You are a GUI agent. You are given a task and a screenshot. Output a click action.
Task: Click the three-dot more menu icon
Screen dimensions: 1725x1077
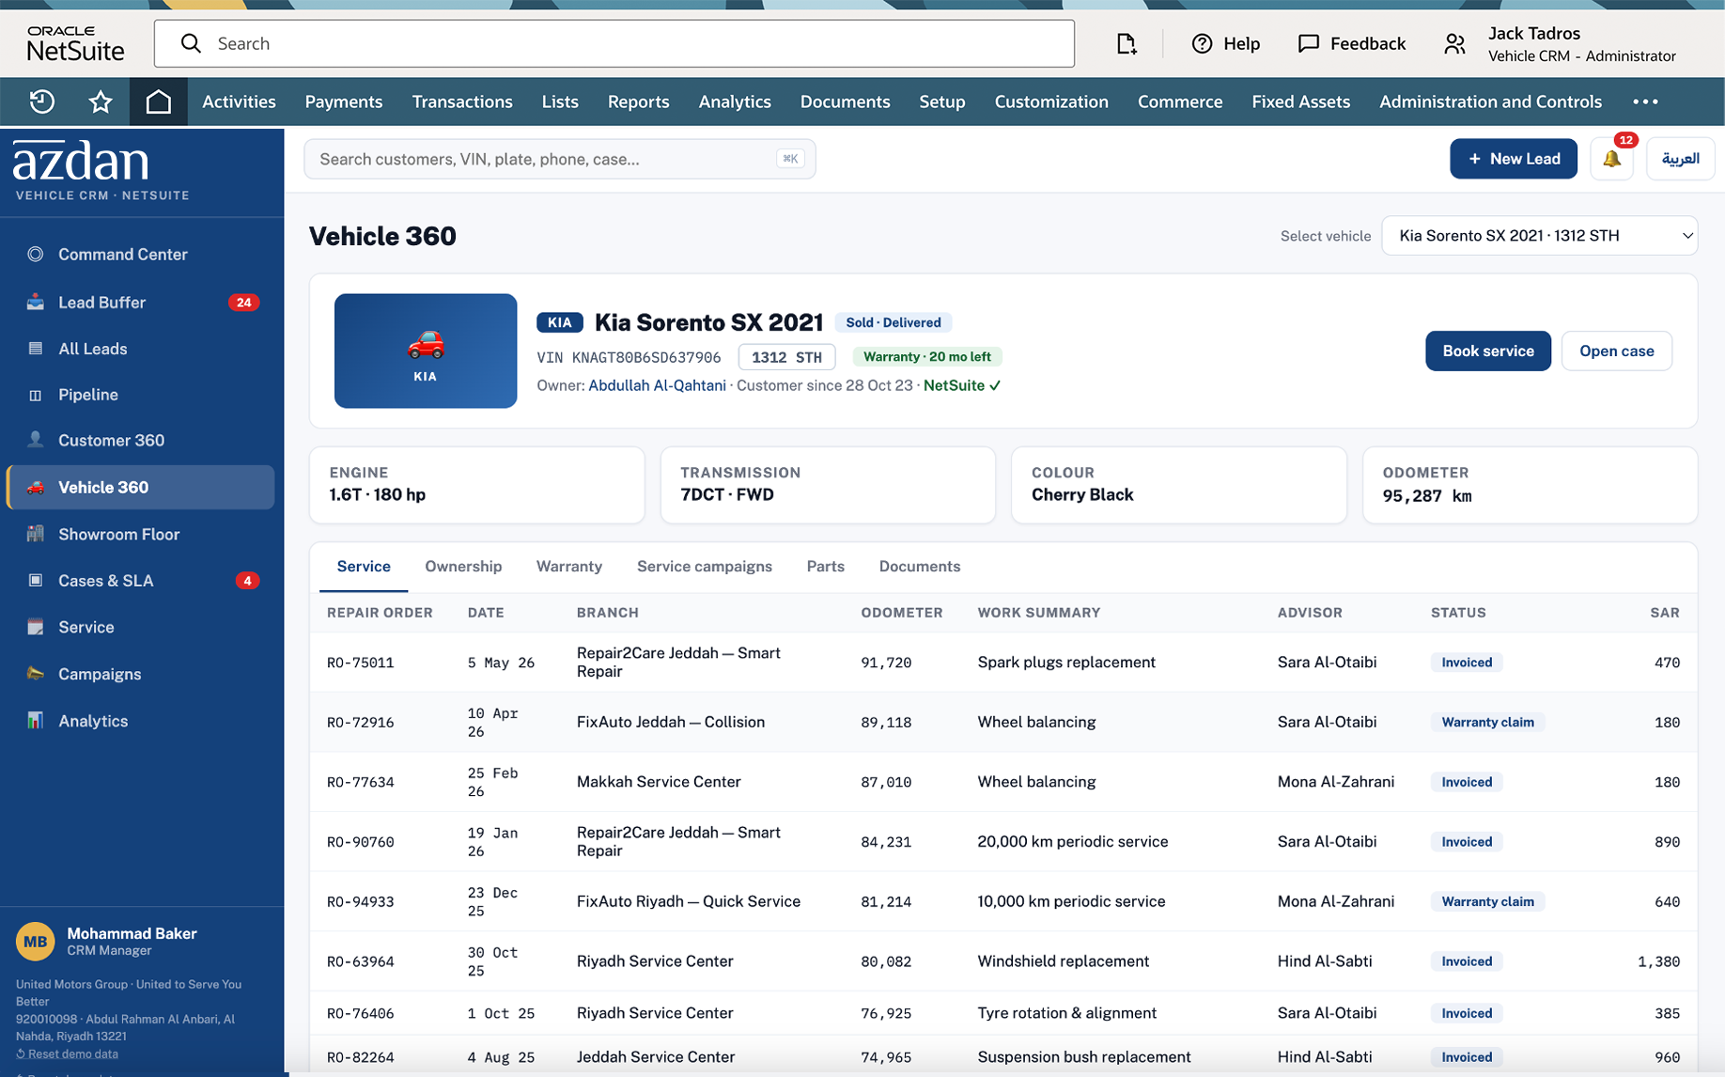pyautogui.click(x=1645, y=101)
